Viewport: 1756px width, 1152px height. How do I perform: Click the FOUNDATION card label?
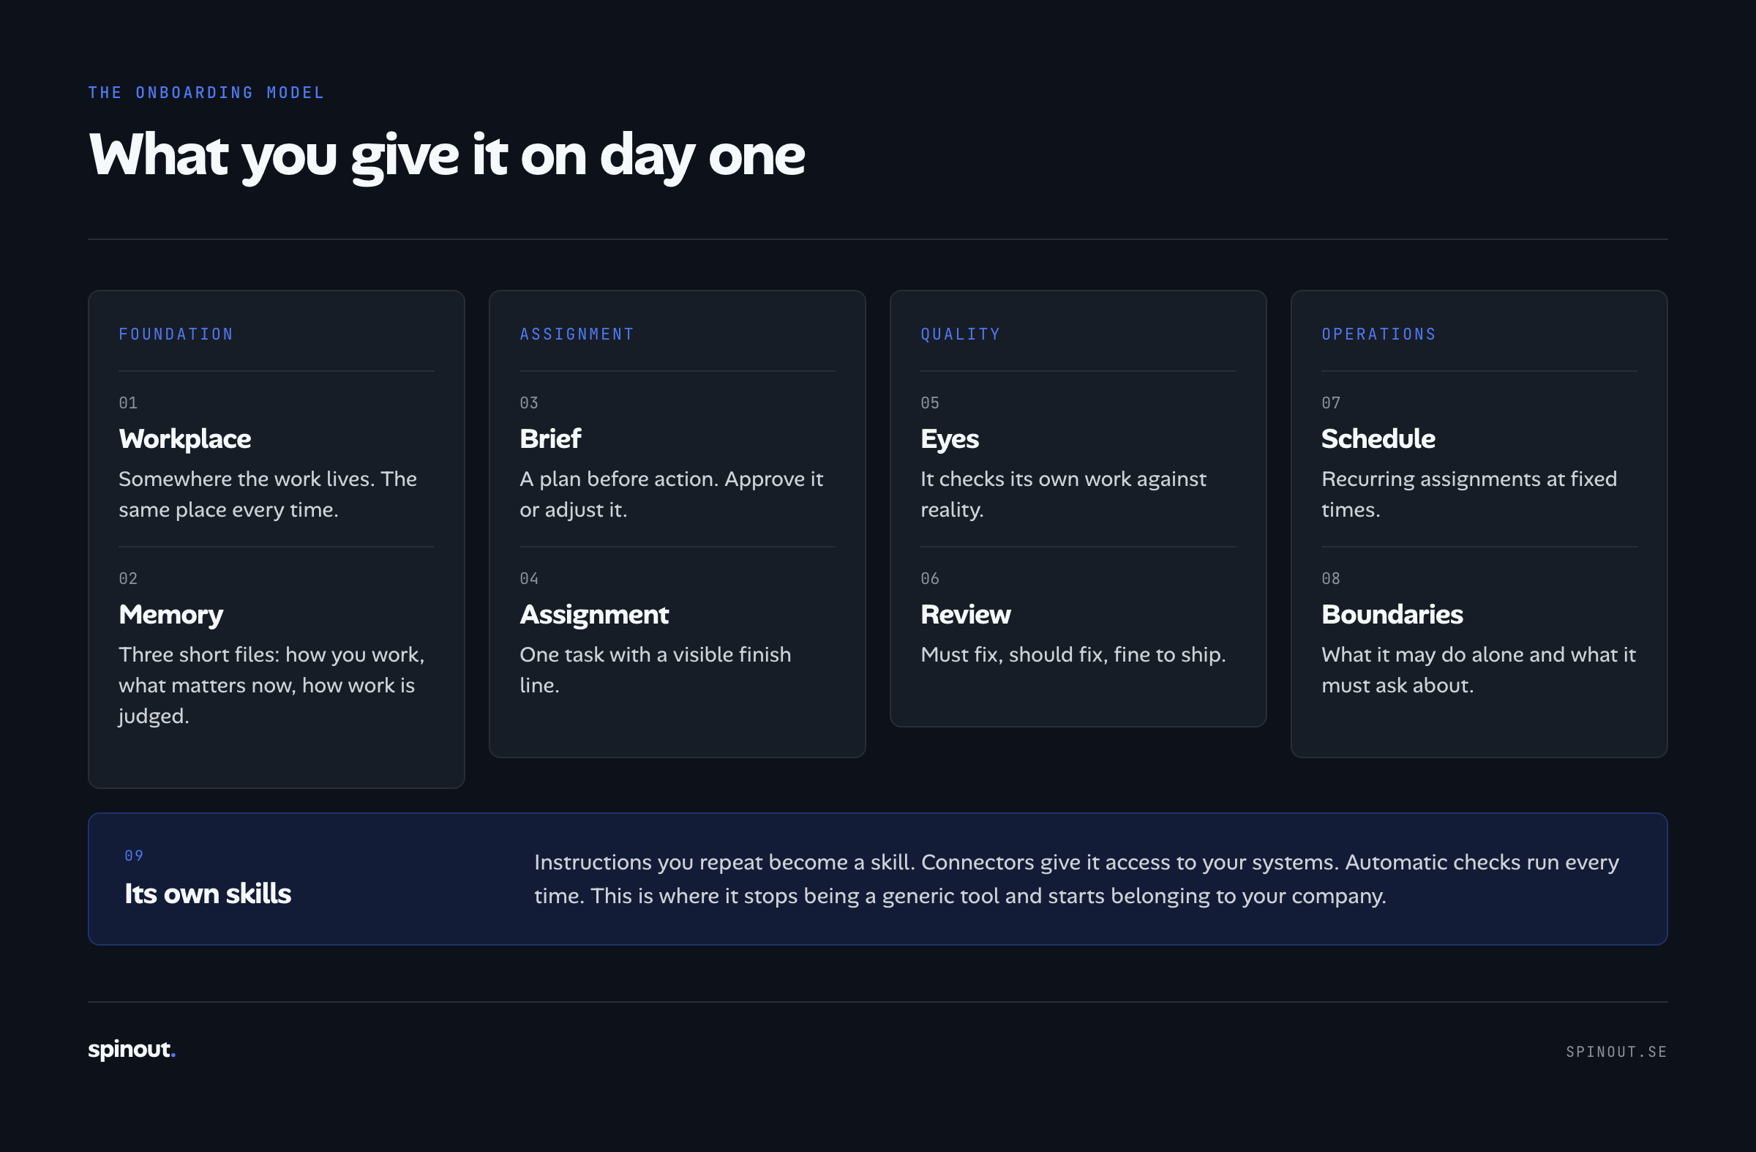(x=176, y=334)
